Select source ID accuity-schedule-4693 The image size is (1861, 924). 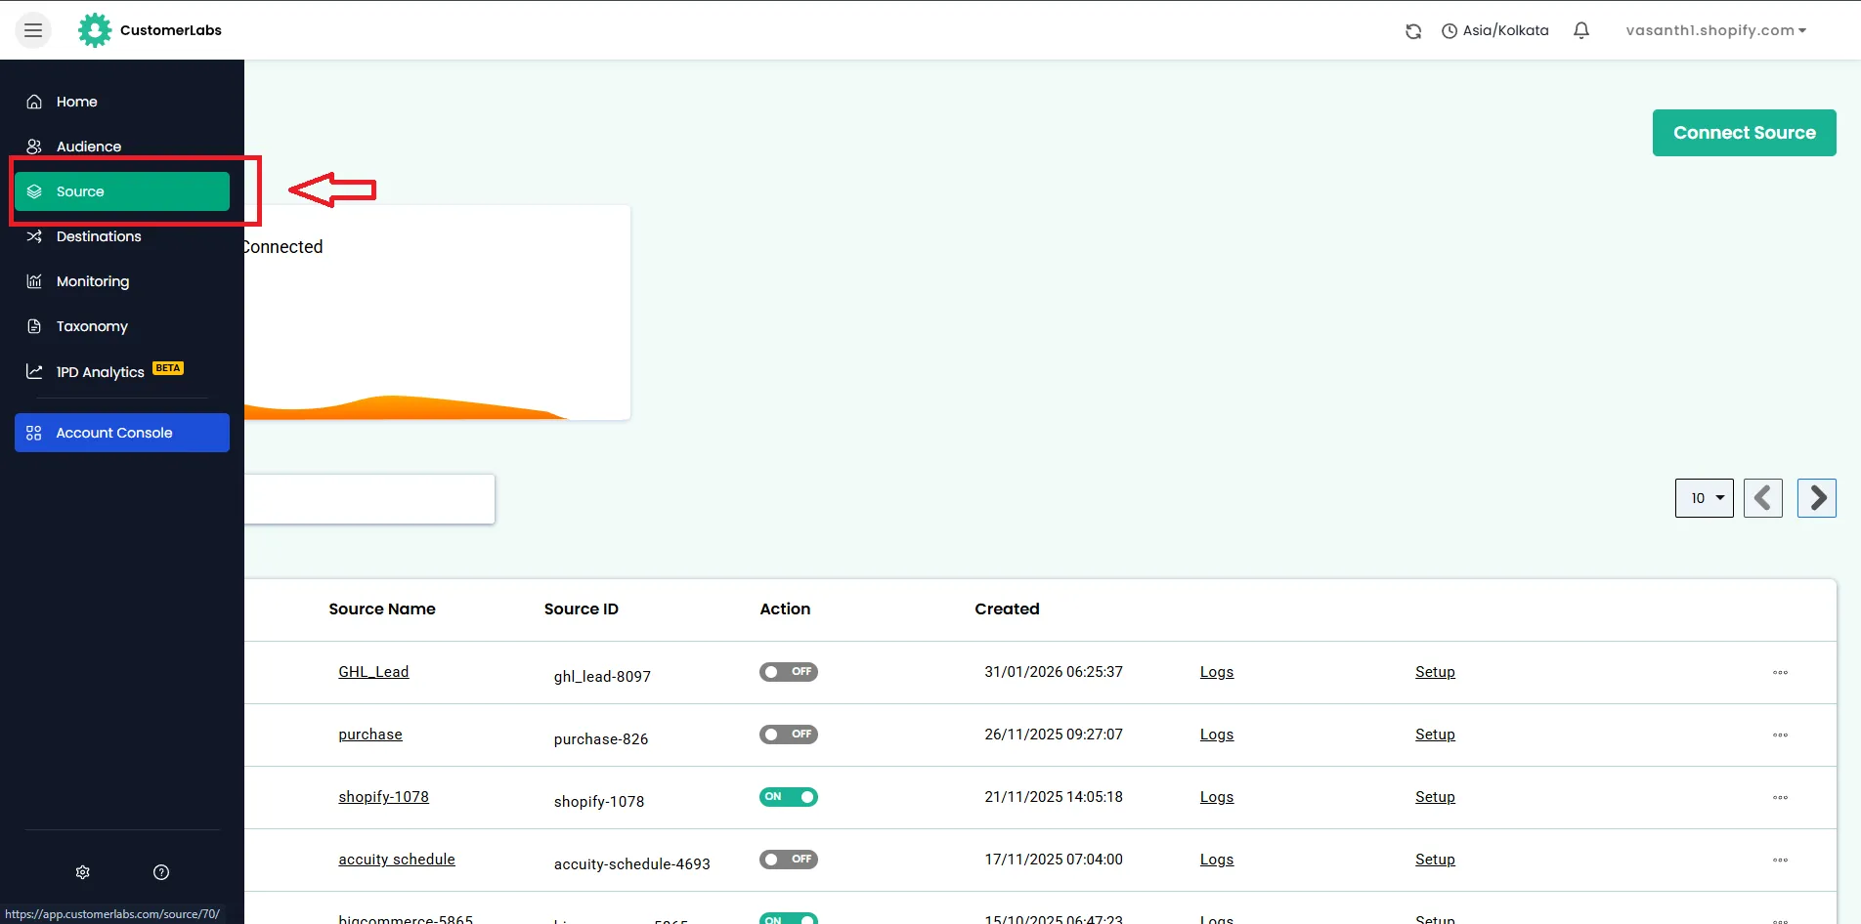coord(631,864)
